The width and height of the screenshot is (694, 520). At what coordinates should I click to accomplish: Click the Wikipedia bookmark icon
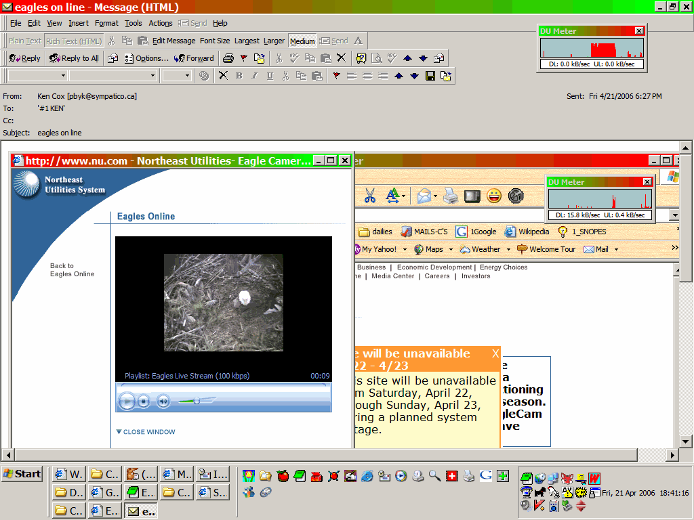click(x=509, y=232)
